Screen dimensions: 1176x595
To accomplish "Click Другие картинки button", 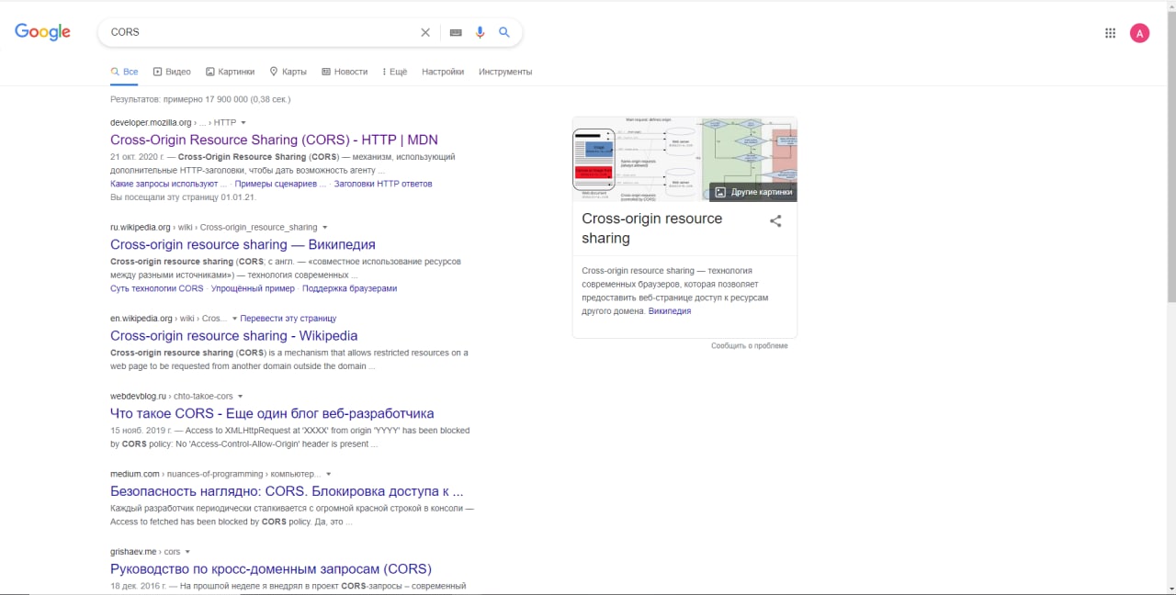I will tap(753, 192).
